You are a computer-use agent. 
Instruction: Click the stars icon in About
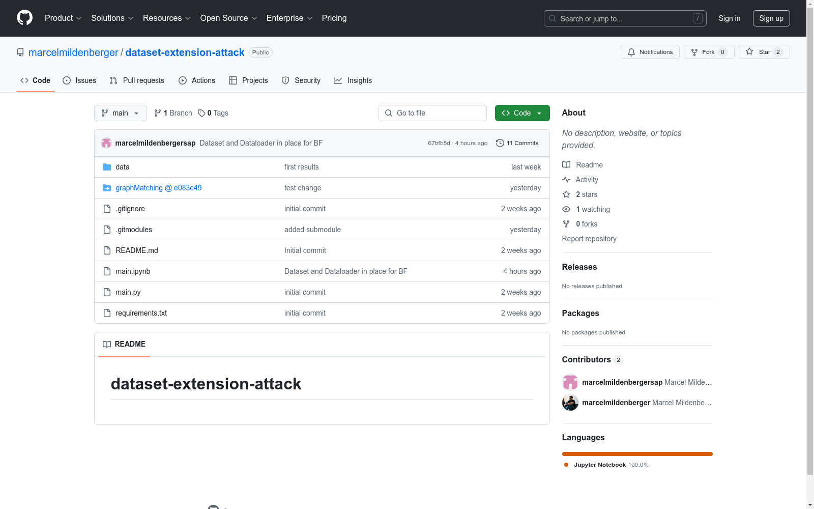tap(566, 194)
